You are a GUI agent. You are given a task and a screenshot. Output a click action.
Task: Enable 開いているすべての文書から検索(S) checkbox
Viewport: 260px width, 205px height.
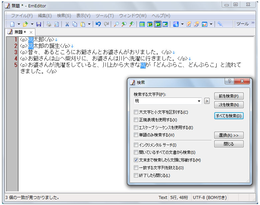[136, 152]
